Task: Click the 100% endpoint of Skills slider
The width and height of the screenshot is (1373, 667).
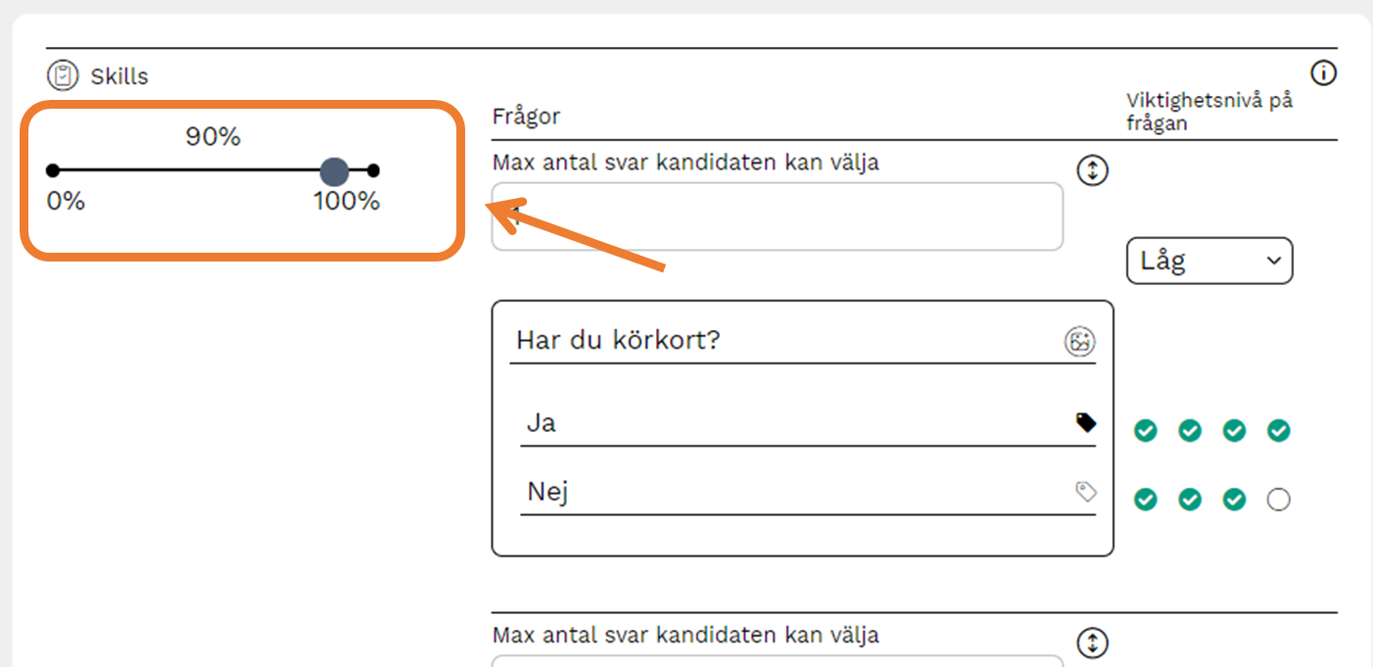Action: [x=373, y=170]
